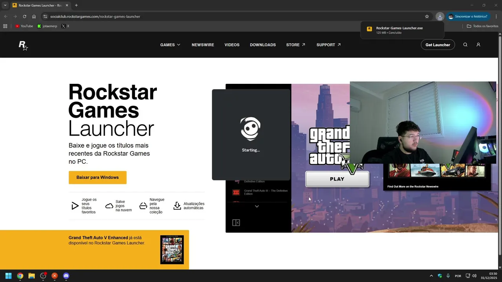Open Chrome from the taskbar
The height and width of the screenshot is (282, 502).
20,276
